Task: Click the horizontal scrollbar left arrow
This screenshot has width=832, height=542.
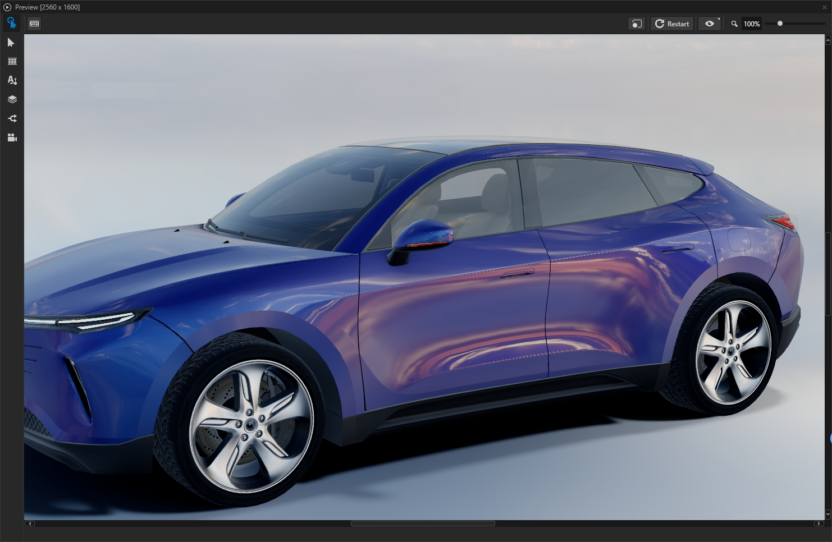Action: coord(30,523)
